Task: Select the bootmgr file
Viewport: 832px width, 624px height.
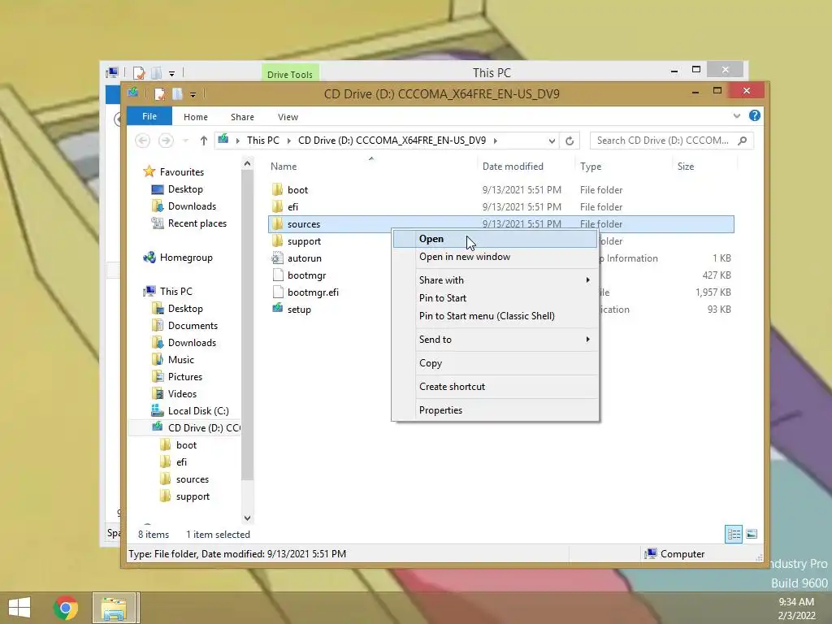Action: [306, 275]
